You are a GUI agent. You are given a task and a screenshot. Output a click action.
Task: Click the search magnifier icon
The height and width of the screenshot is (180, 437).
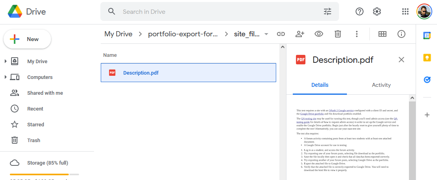click(x=112, y=11)
